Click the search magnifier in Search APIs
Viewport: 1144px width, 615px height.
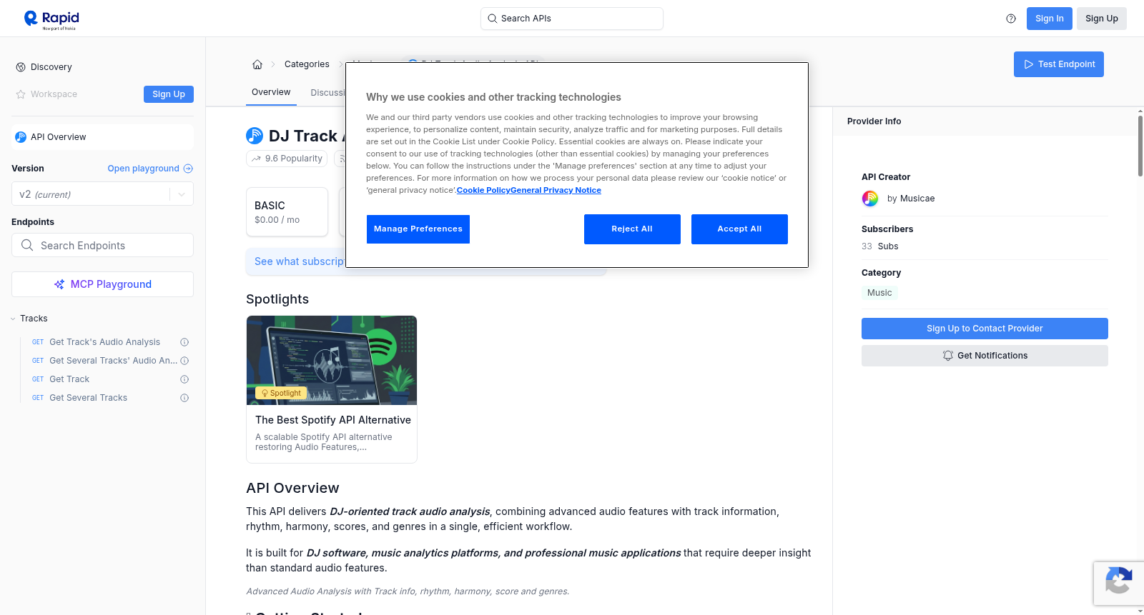point(493,19)
